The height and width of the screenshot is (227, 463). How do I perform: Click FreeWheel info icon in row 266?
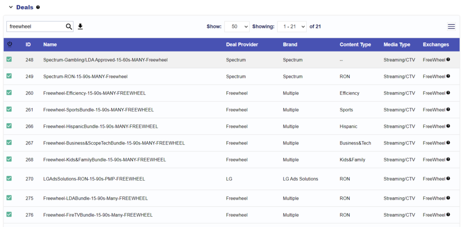pyautogui.click(x=448, y=126)
